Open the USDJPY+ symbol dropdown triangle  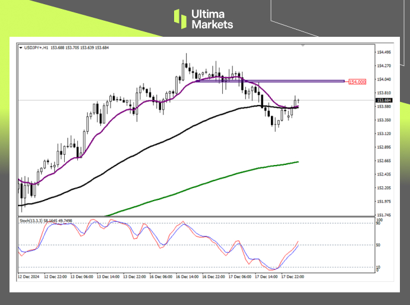pyautogui.click(x=21, y=47)
